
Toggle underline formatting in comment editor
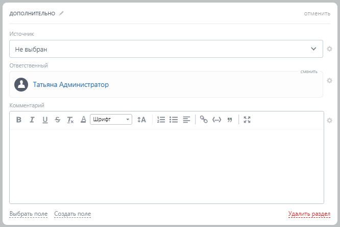[x=45, y=120]
